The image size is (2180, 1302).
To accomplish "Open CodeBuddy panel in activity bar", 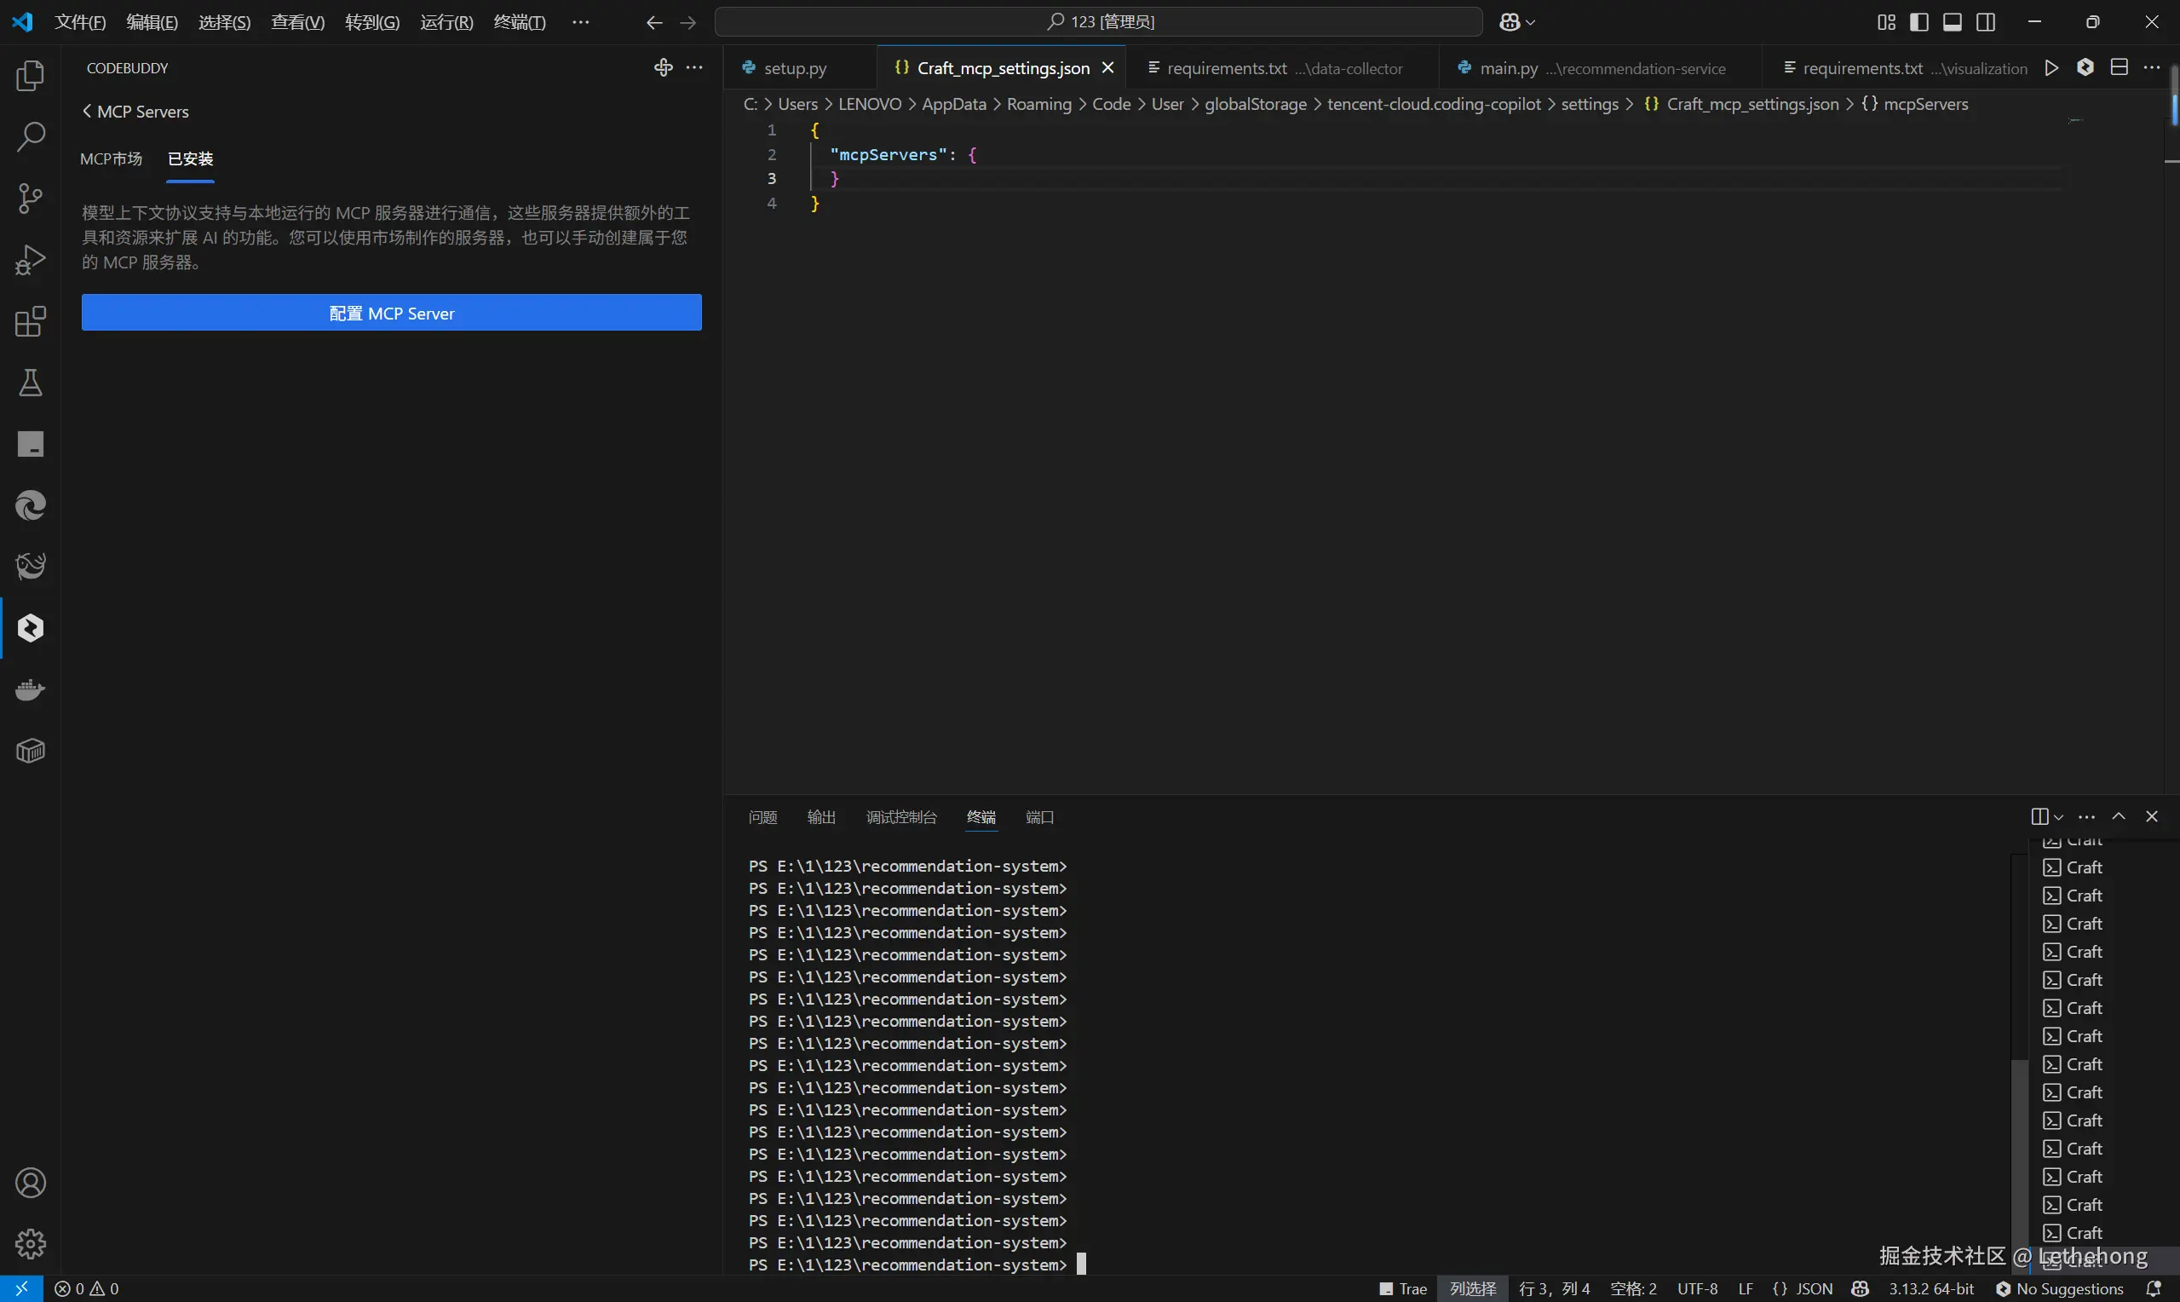I will pyautogui.click(x=31, y=628).
